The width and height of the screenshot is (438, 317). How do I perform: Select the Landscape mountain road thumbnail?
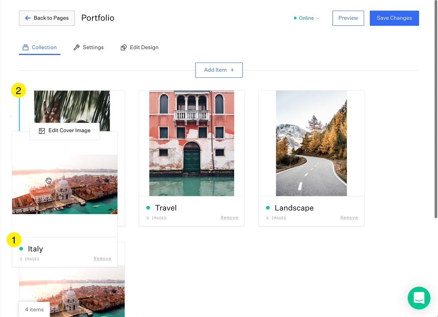311,143
